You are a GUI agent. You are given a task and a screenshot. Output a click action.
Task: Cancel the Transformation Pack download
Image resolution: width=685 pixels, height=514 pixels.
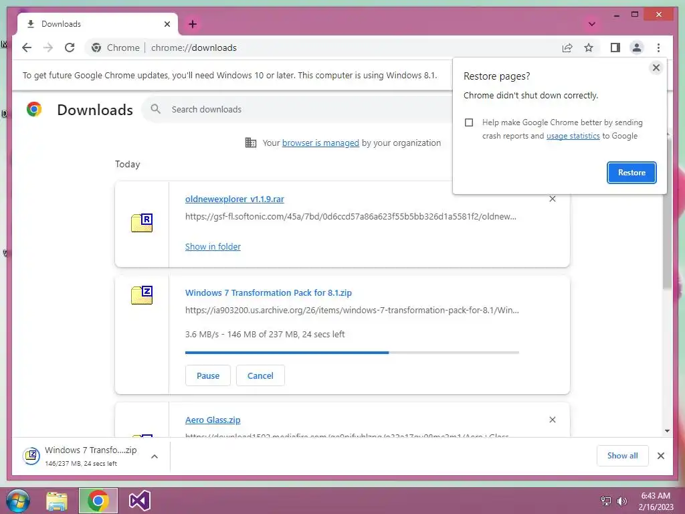pos(260,375)
